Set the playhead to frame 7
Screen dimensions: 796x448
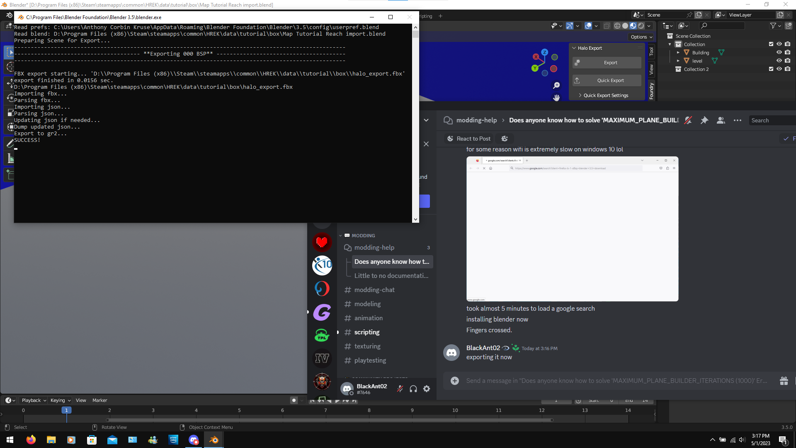pyautogui.click(x=325, y=410)
